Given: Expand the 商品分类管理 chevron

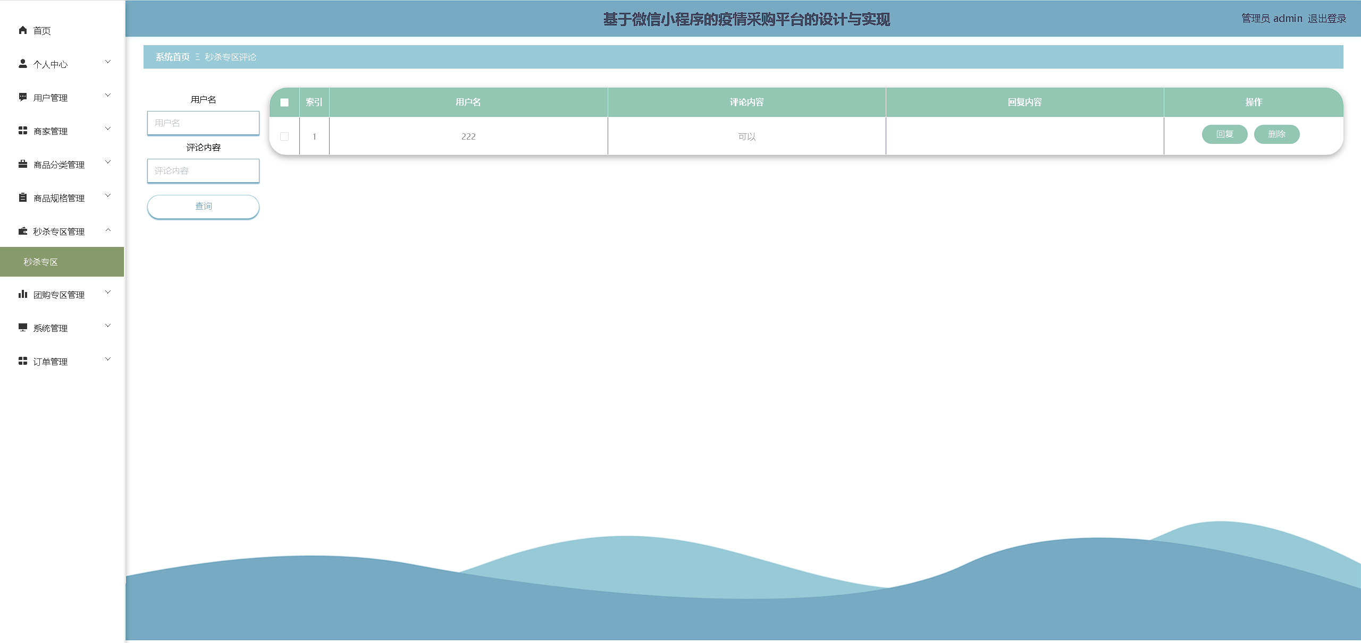Looking at the screenshot, I should [108, 162].
